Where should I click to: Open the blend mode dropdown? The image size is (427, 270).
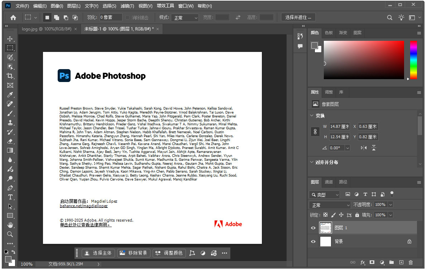[x=330, y=205]
